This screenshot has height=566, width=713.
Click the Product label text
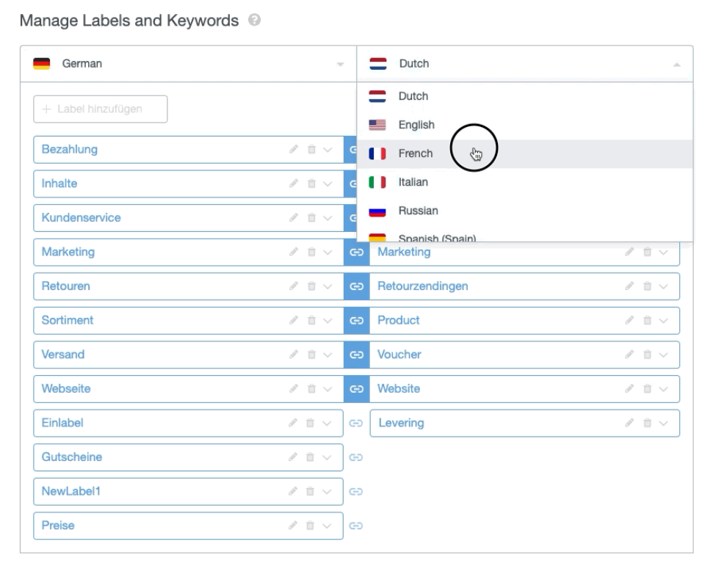[x=399, y=321]
